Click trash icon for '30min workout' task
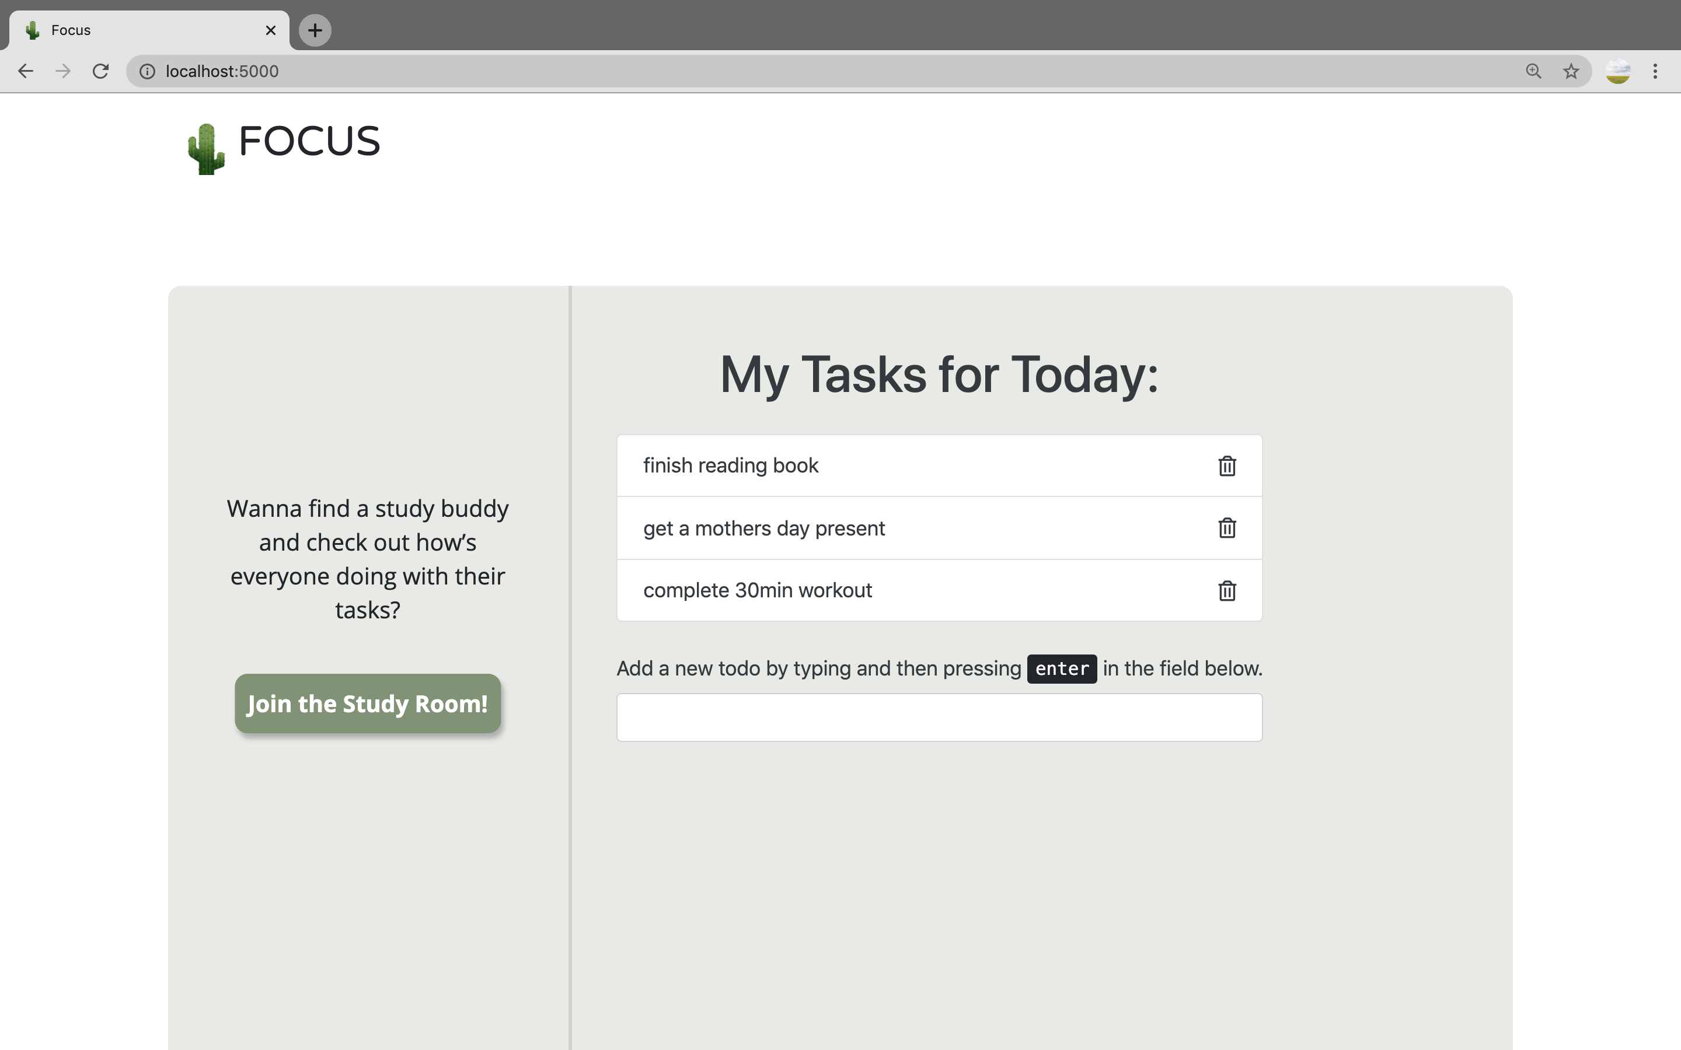The width and height of the screenshot is (1681, 1050). pos(1227,591)
